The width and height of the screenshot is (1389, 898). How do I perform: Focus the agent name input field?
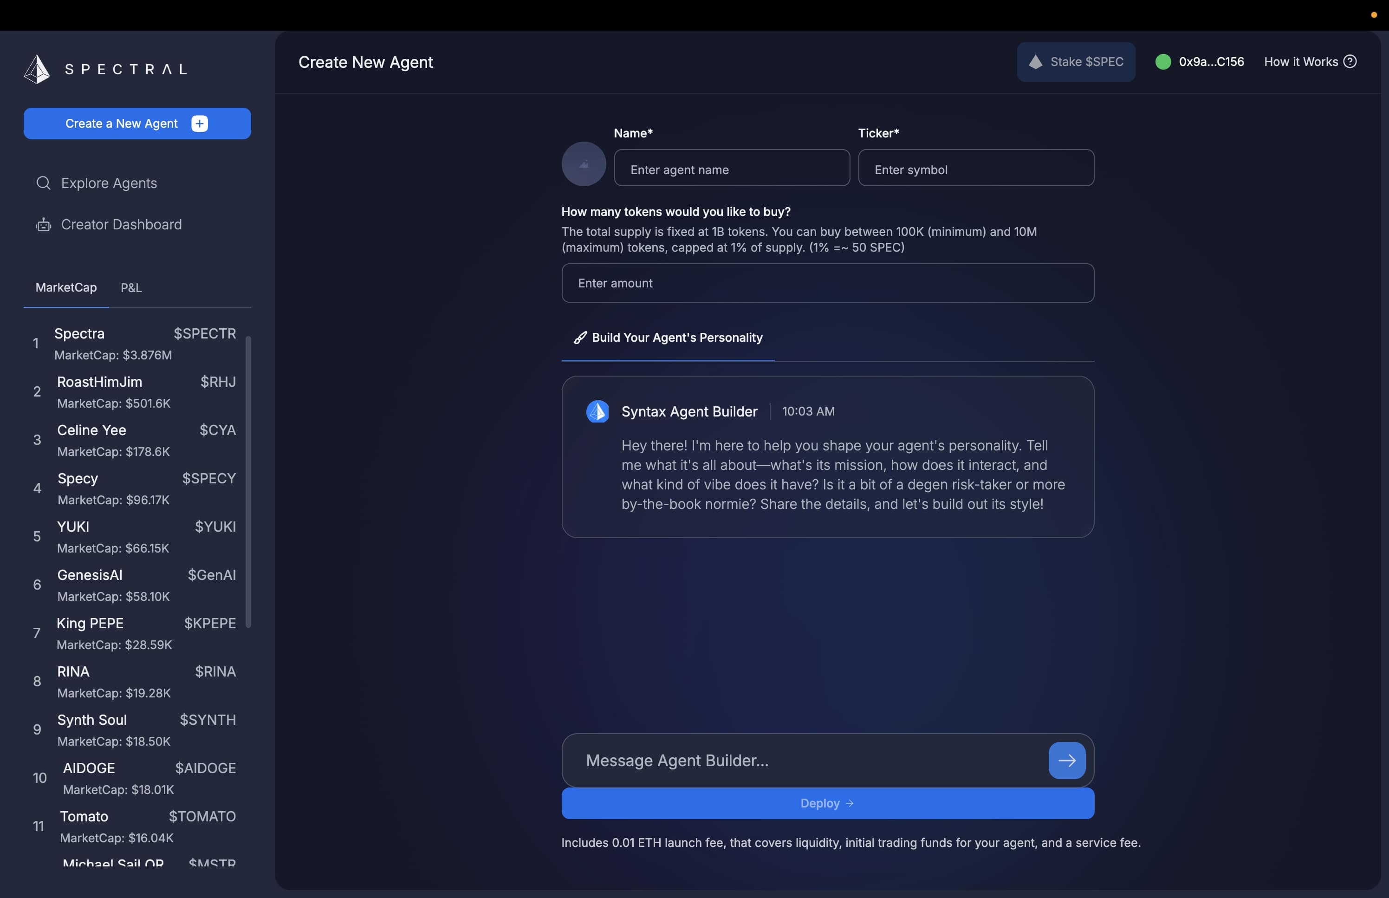pos(732,168)
